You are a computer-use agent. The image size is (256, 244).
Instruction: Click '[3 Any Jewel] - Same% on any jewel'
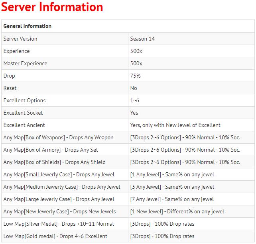pyautogui.click(x=172, y=187)
